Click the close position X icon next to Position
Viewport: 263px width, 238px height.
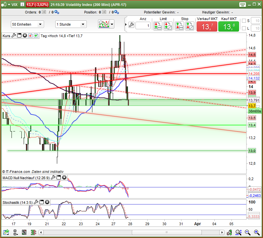104,12
